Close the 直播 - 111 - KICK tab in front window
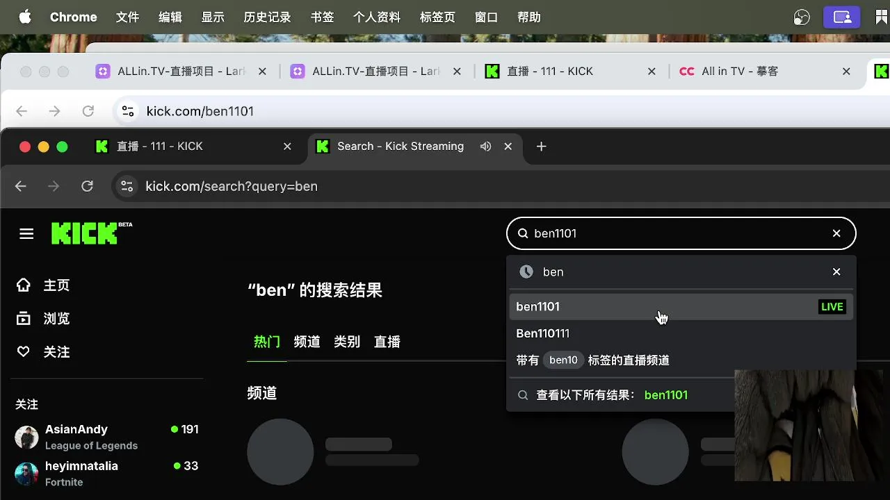The height and width of the screenshot is (500, 890). pyautogui.click(x=287, y=147)
